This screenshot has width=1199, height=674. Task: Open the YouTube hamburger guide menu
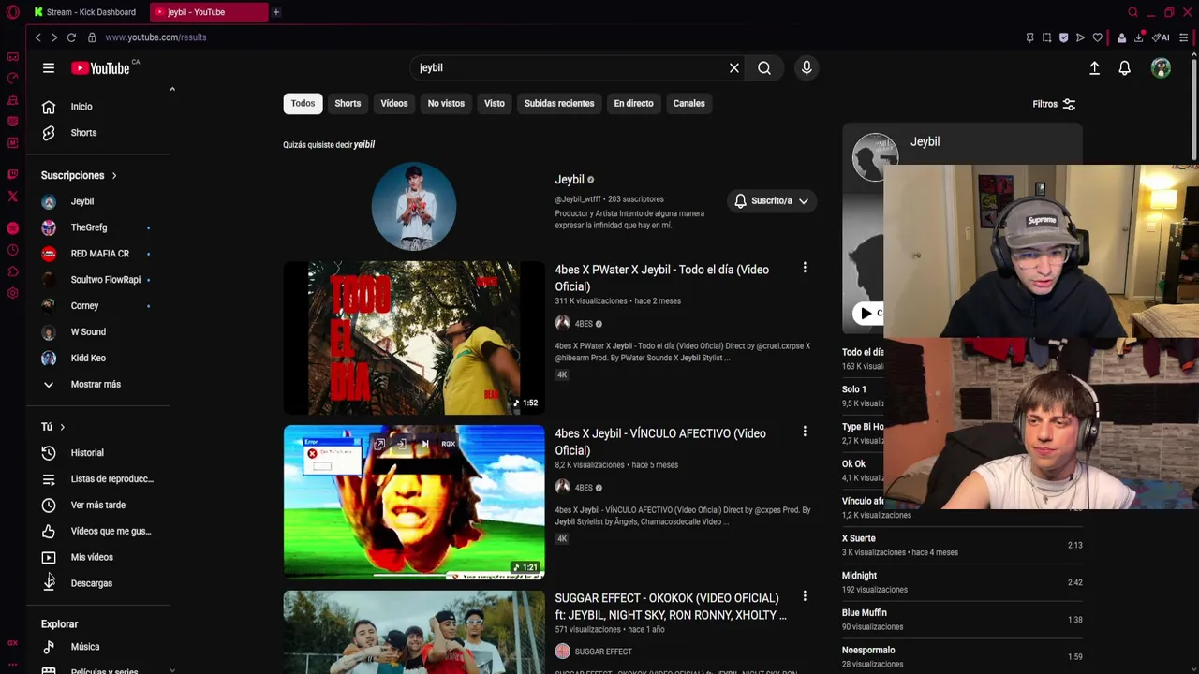pyautogui.click(x=48, y=67)
